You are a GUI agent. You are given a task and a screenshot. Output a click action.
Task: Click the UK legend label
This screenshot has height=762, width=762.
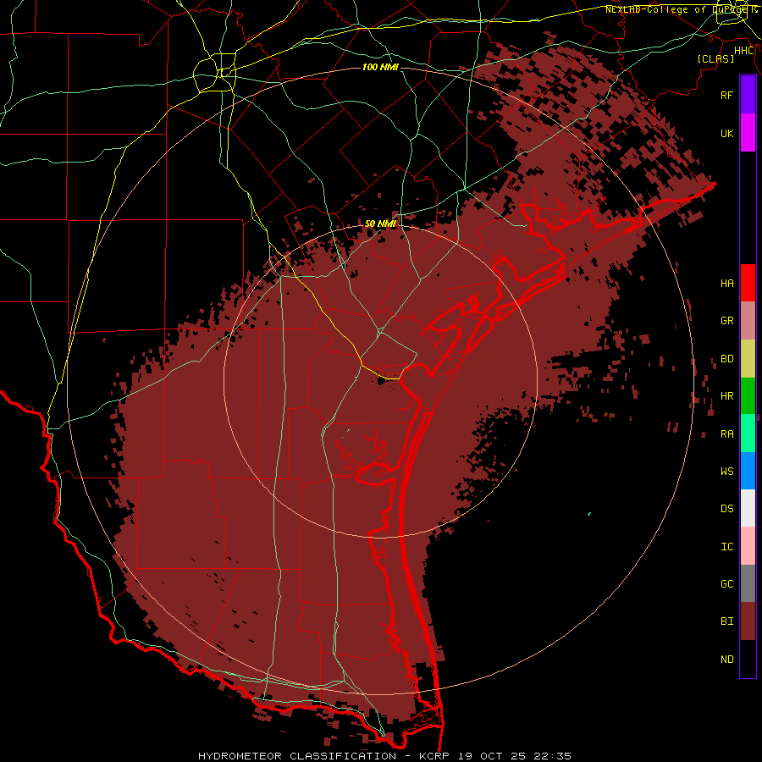[x=727, y=133]
